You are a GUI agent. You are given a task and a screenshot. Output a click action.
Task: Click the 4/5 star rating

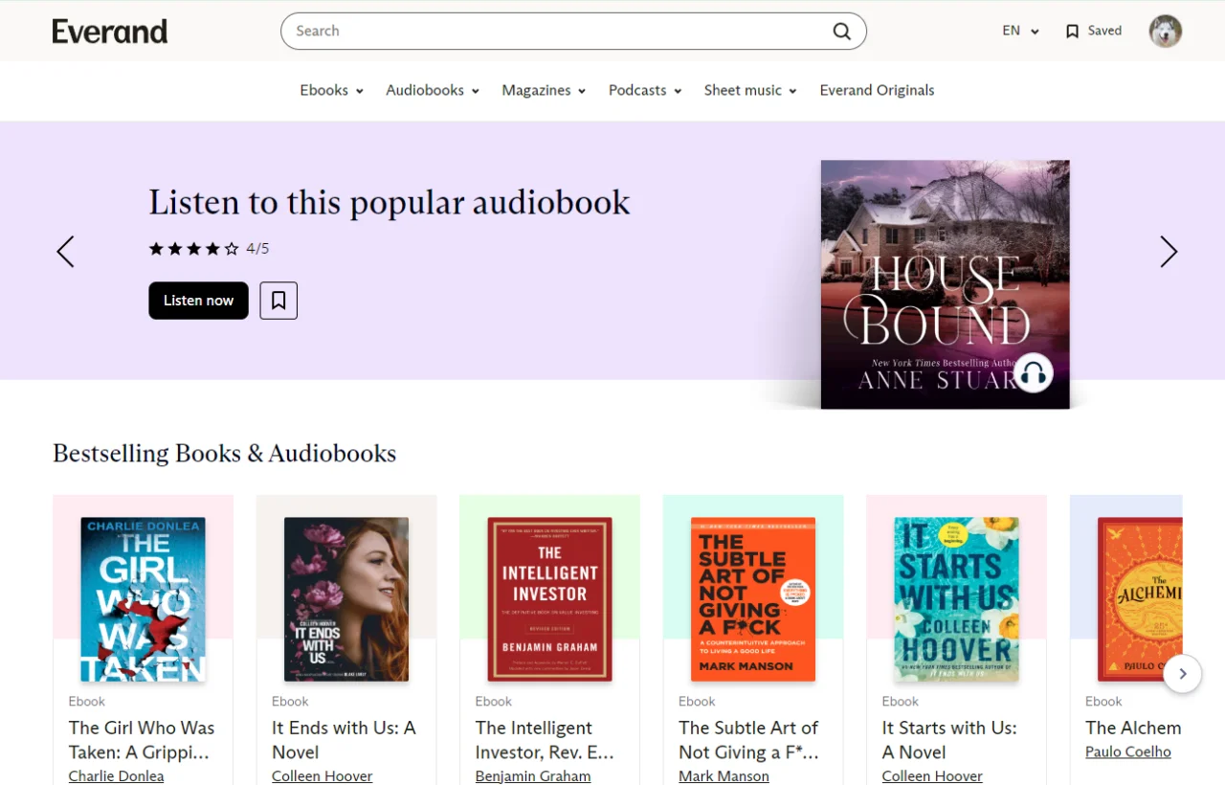click(x=209, y=249)
